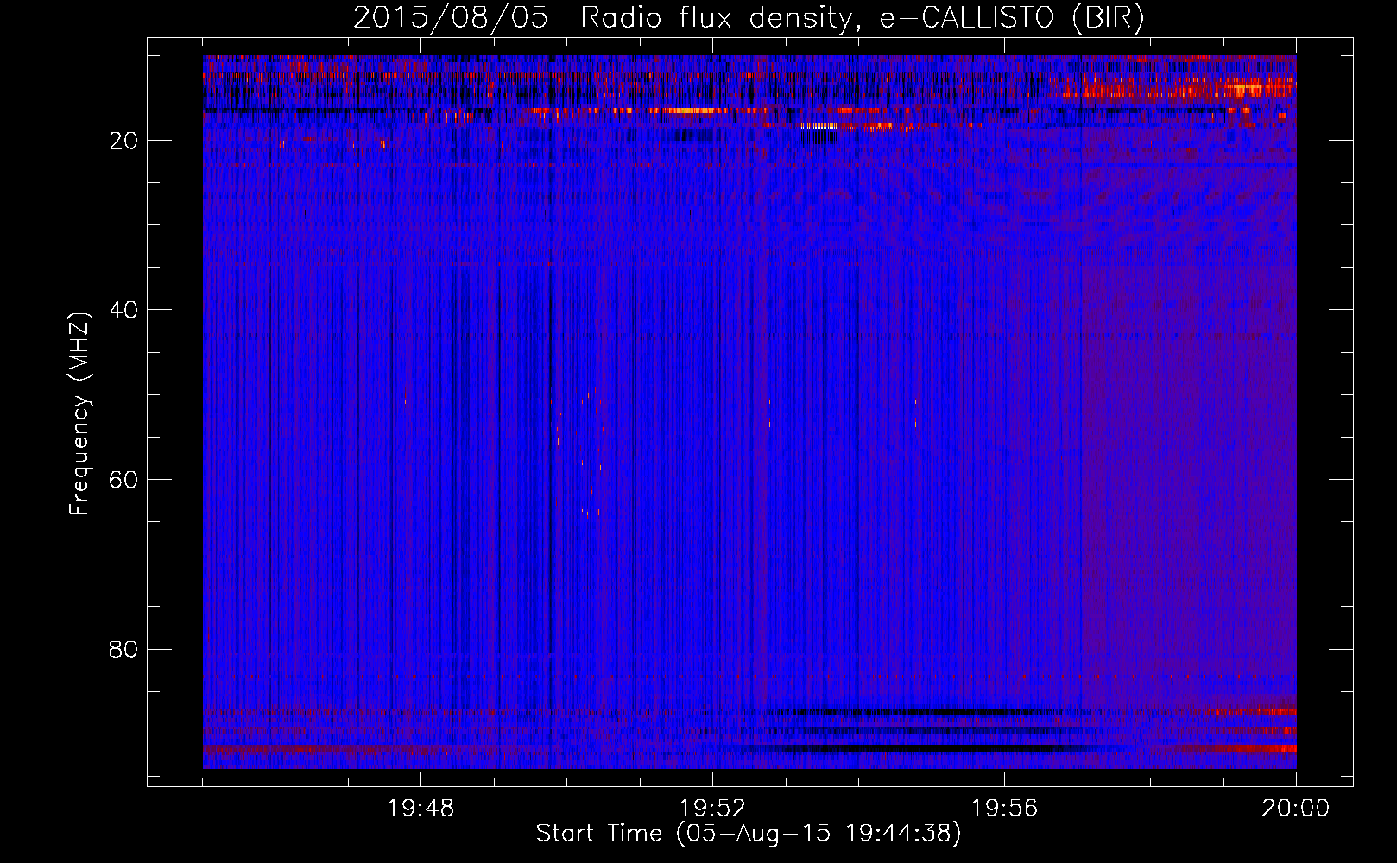The image size is (1397, 863).
Task: Click the 20 MHz frequency tick label
Action: (124, 141)
